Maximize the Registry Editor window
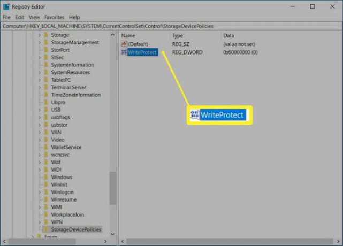Screen dimensions: 343x246 [x=312, y=6]
